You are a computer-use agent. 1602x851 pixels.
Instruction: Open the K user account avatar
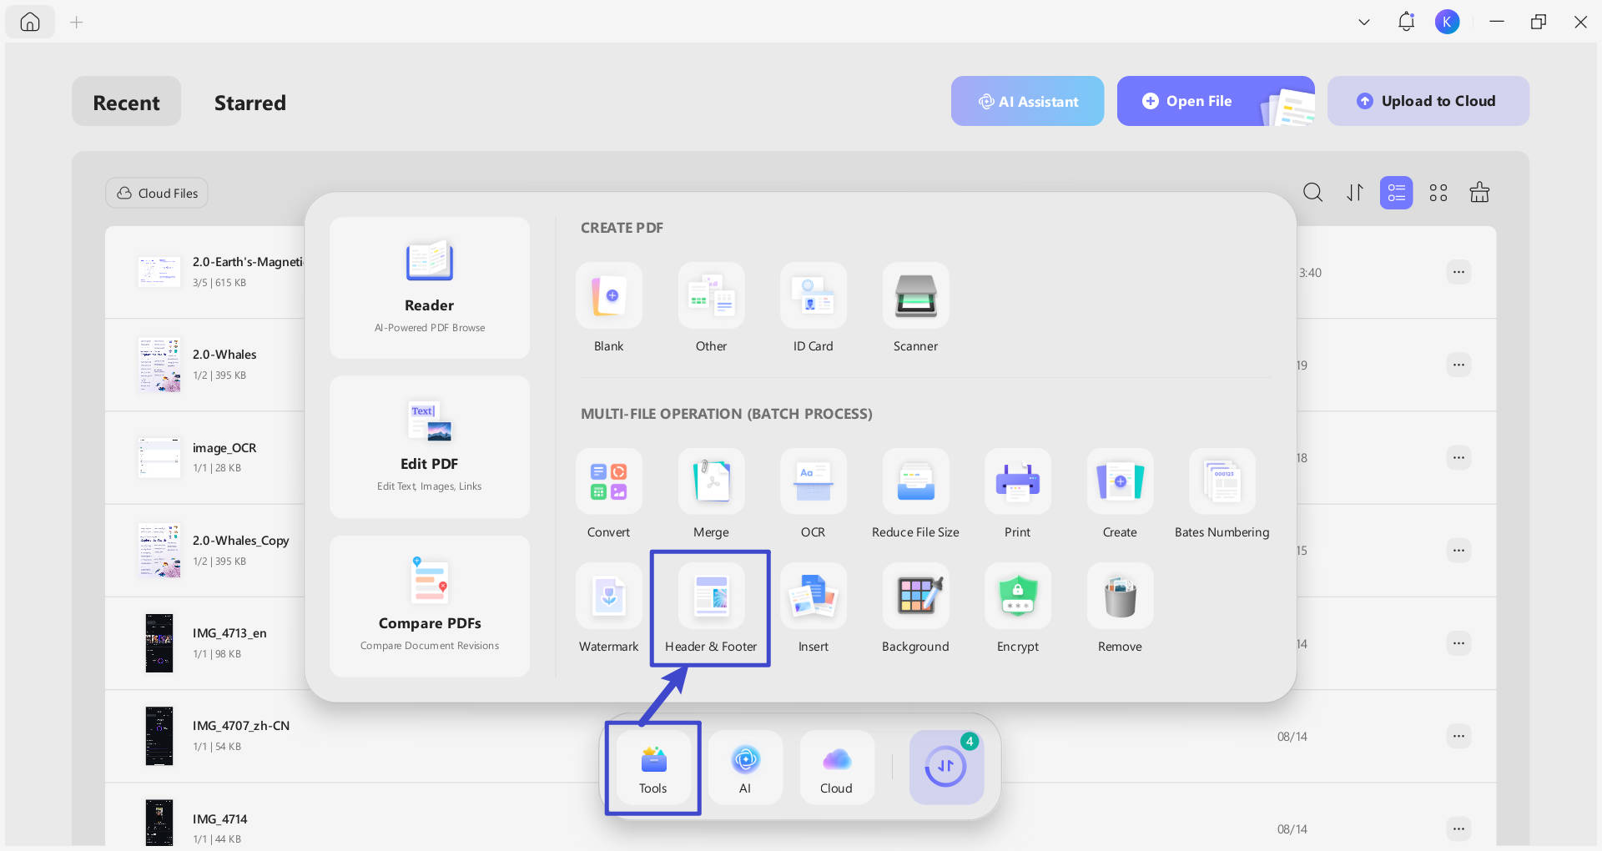pyautogui.click(x=1447, y=22)
